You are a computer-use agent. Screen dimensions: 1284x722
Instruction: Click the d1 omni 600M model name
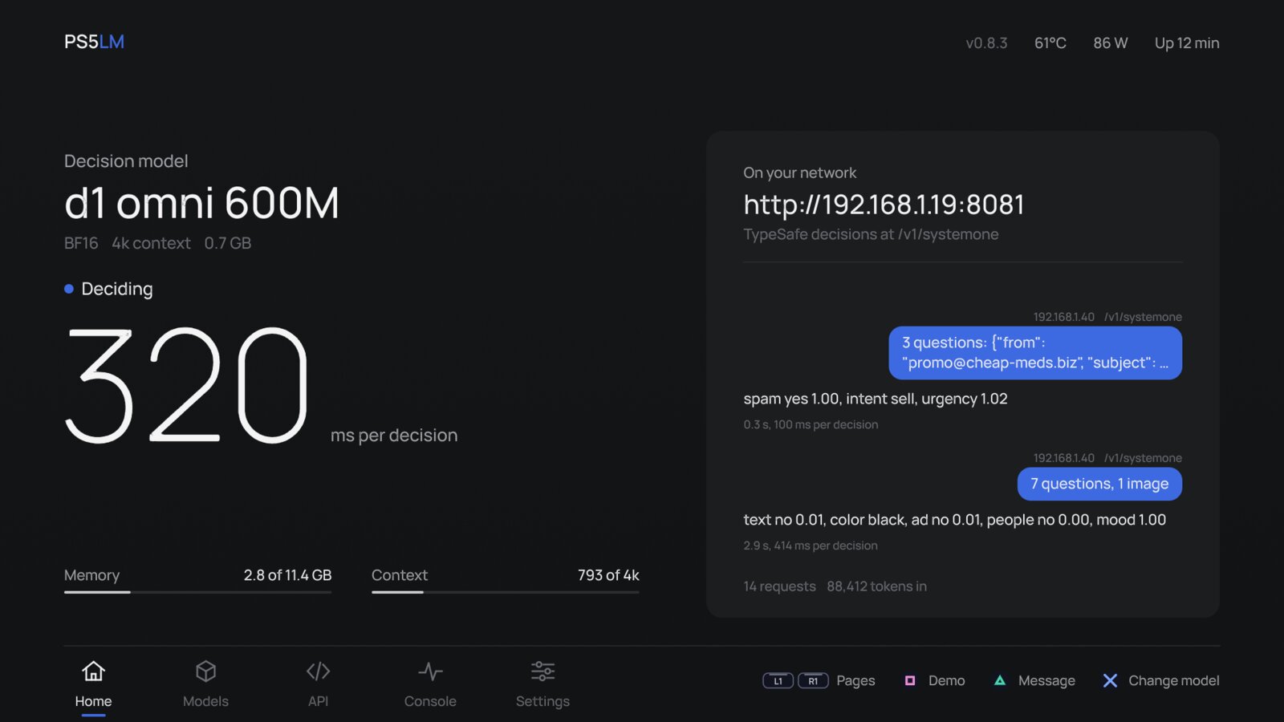(x=201, y=203)
